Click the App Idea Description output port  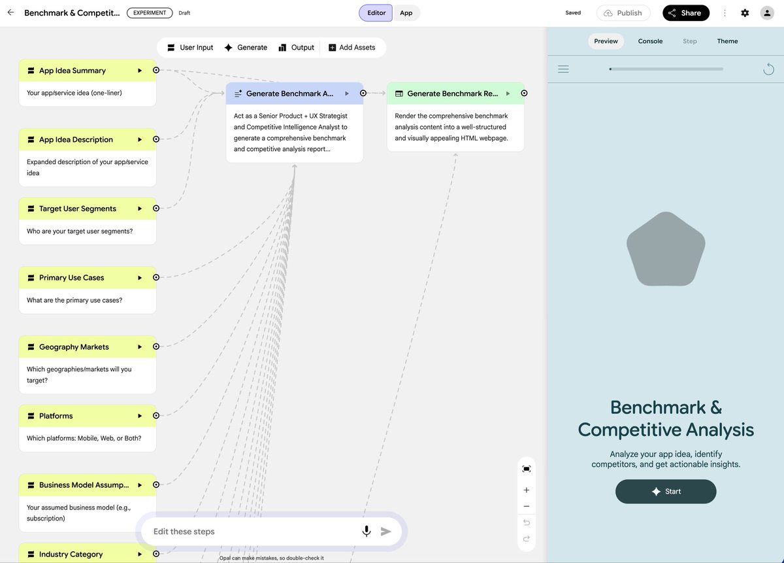coord(156,139)
